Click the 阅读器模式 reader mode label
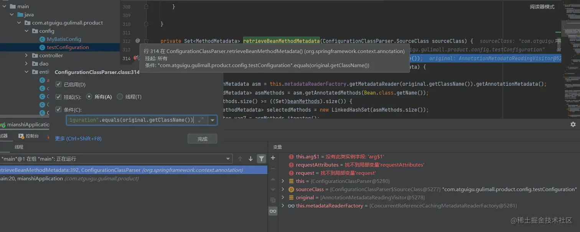 [x=542, y=7]
